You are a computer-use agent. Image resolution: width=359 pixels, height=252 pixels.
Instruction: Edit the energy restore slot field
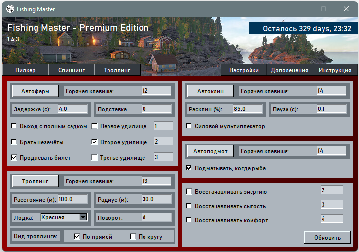[332, 190]
